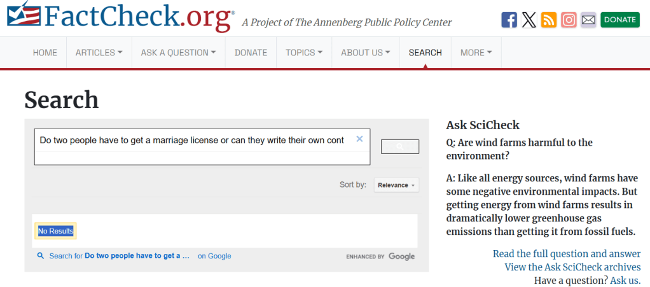
Task: Open View the Ask SciCheck archives link
Action: pyautogui.click(x=572, y=267)
